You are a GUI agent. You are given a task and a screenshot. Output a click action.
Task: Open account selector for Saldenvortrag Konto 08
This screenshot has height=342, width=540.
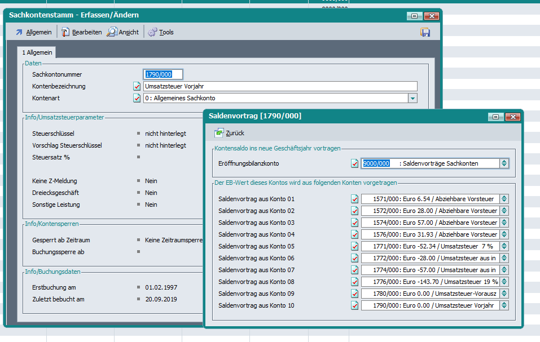point(504,282)
